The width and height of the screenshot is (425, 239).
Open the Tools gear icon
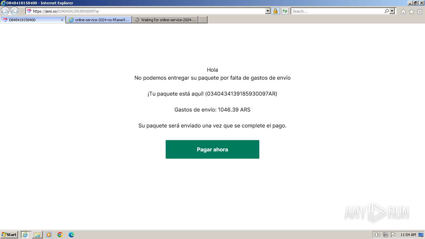420,12
